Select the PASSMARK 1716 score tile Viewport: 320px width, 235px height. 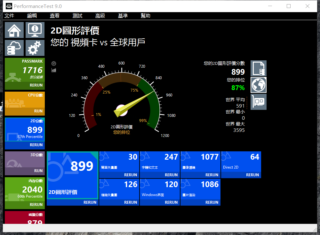click(x=25, y=70)
